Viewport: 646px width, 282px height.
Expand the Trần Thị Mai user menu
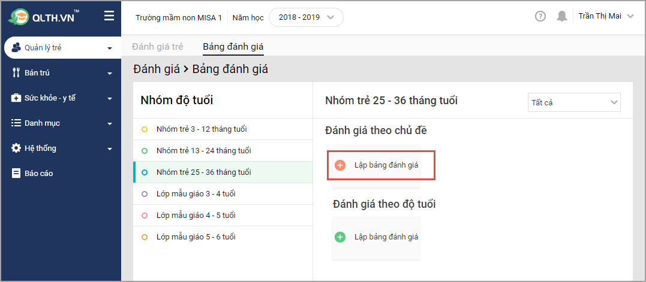coord(606,17)
